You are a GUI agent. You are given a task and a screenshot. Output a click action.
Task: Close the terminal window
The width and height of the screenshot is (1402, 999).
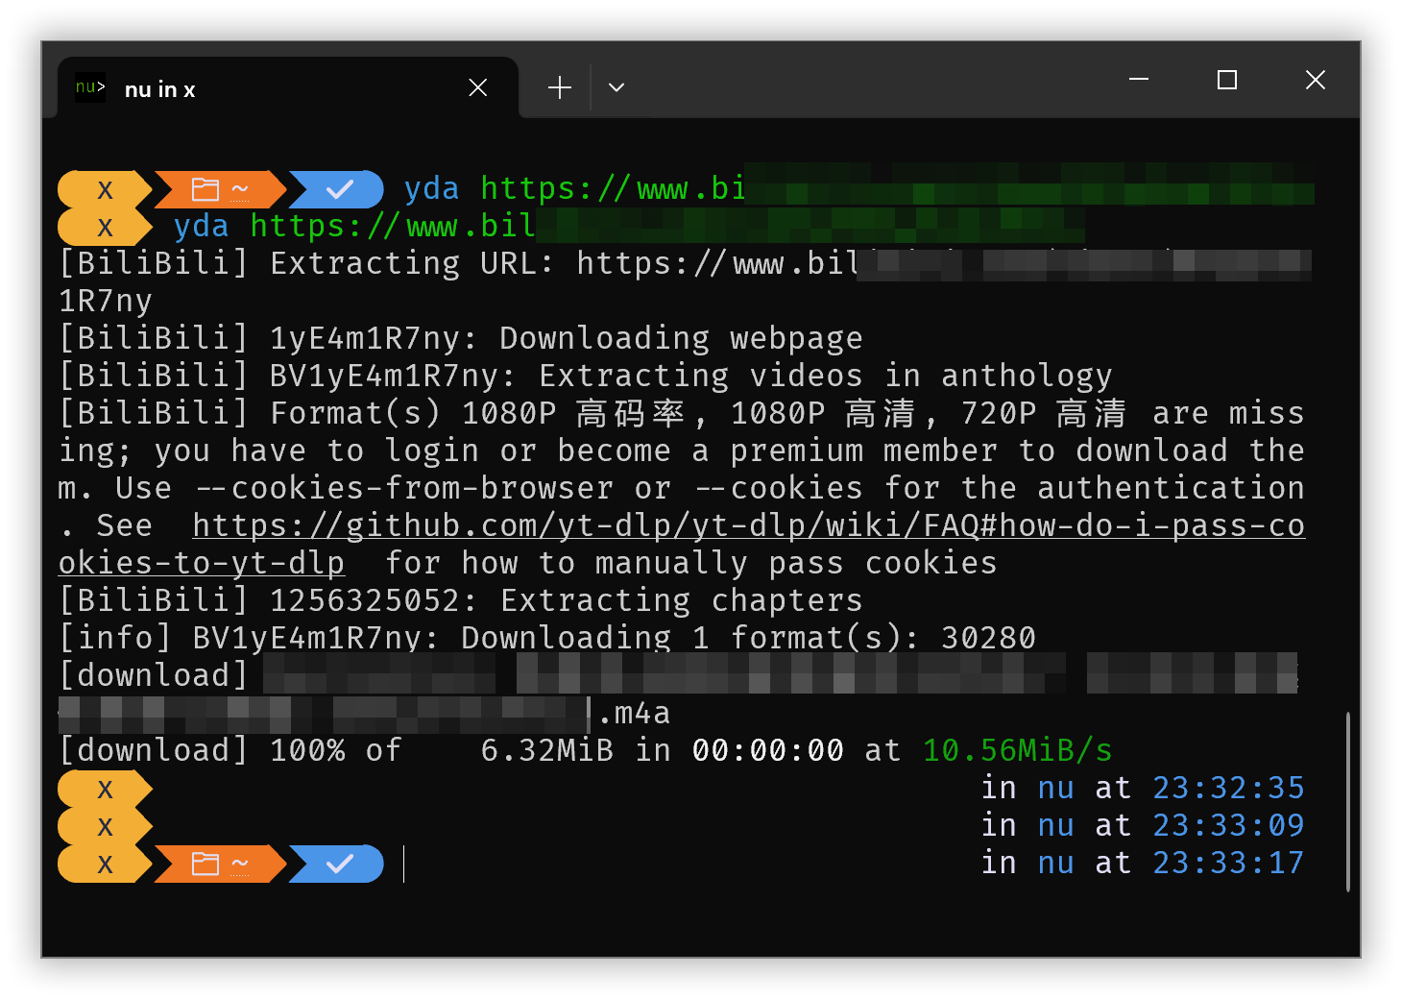[x=1316, y=80]
